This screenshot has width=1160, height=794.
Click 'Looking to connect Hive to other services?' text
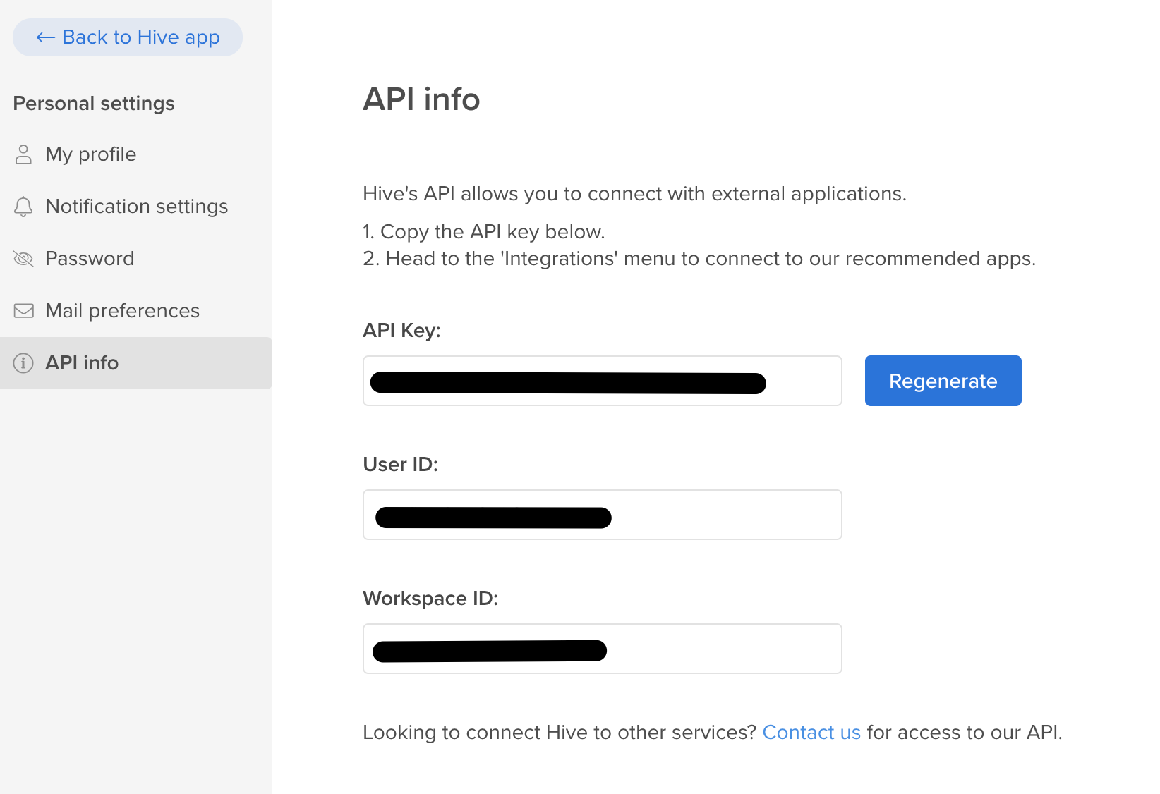pos(560,733)
